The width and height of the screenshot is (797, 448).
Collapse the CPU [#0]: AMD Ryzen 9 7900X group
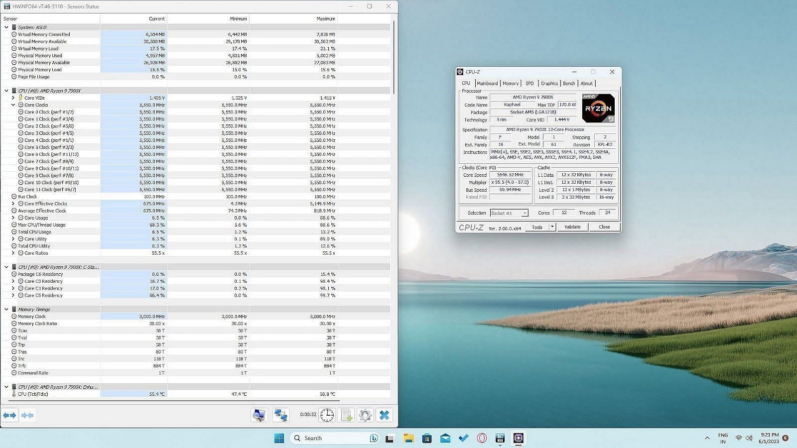pyautogui.click(x=6, y=91)
